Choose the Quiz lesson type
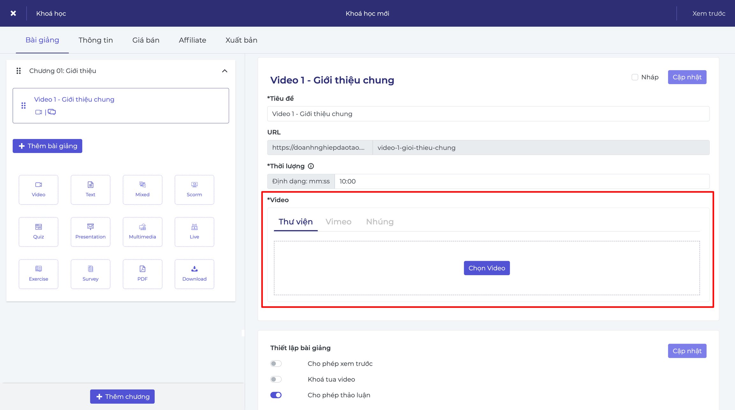Screen dimensions: 735x410 point(38,232)
